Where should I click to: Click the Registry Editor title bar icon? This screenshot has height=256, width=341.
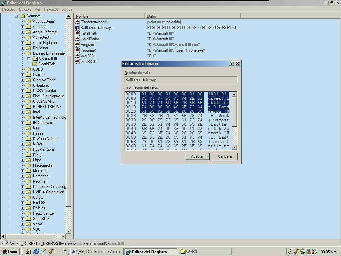click(3, 3)
